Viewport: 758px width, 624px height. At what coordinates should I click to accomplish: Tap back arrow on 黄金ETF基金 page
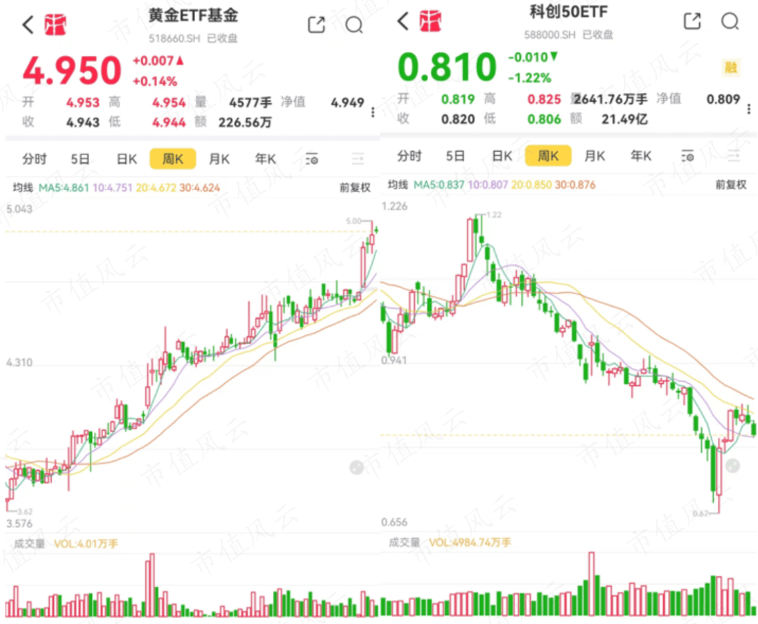(x=27, y=25)
